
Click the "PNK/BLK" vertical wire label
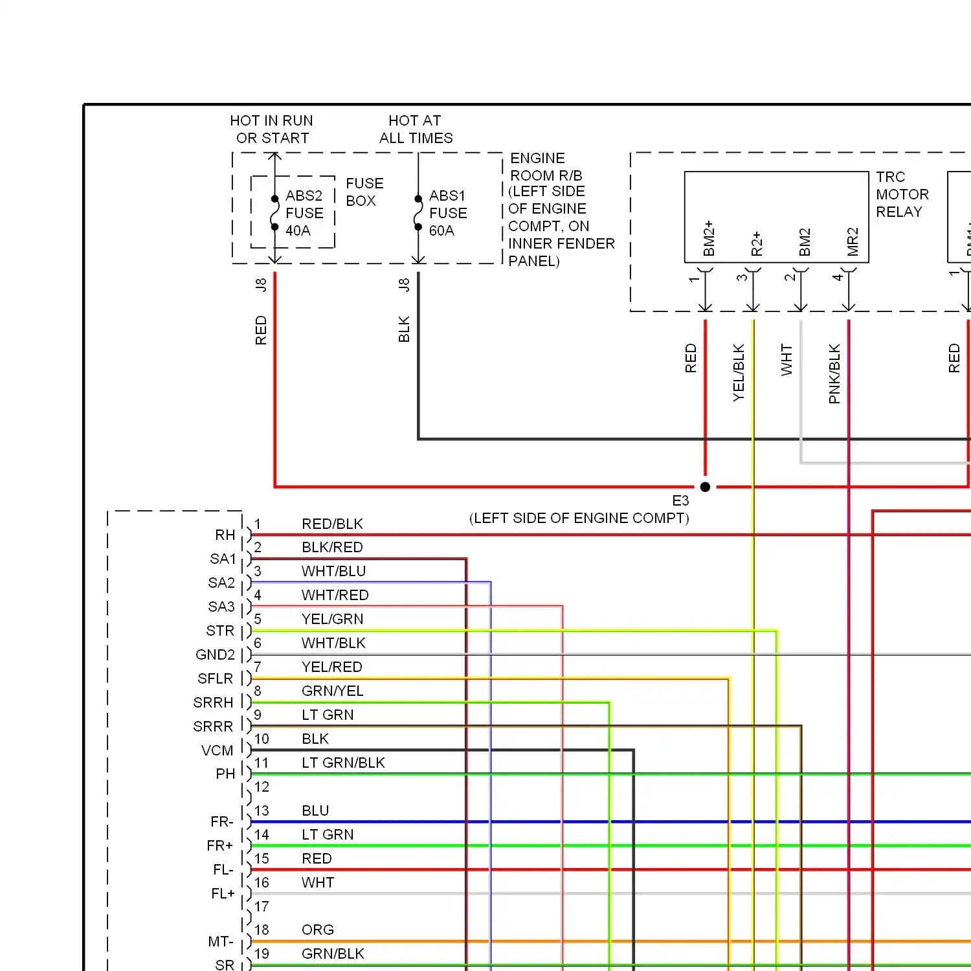834,374
